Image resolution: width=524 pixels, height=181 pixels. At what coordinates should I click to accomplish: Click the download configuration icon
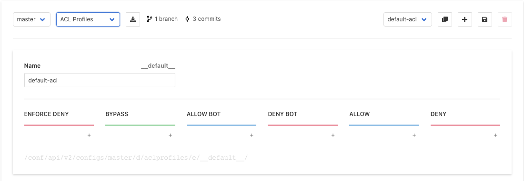pos(133,19)
